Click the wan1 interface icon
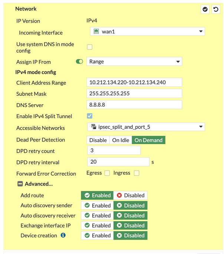The image size is (224, 254). [x=96, y=31]
